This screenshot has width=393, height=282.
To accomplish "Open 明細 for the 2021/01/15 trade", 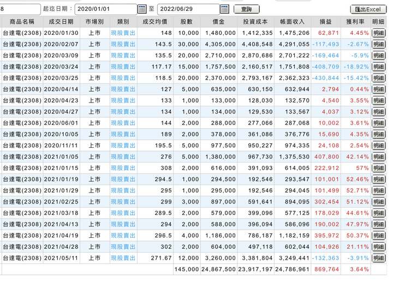I will point(378,169).
